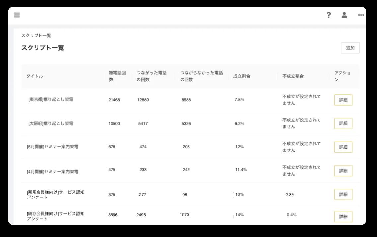This screenshot has height=237, width=377.
Task: Select the [東京都]掘り起こし架電 row title
Action: pyautogui.click(x=52, y=100)
